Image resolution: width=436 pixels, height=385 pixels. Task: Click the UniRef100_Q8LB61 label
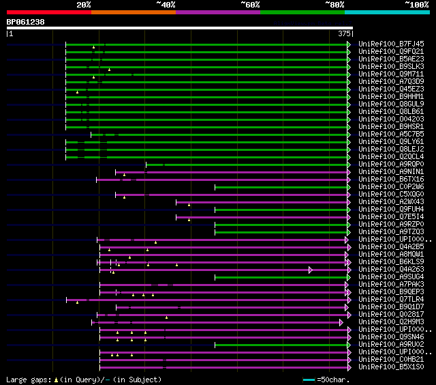point(391,112)
